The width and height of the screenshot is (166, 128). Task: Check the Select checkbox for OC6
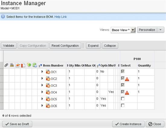click(x=123, y=105)
